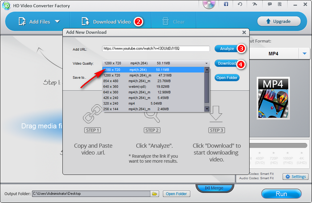Open the output Settings button
Viewport: 312px width, 203px height.
(x=296, y=177)
